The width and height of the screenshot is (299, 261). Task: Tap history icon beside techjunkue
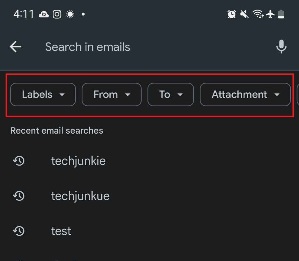19,196
